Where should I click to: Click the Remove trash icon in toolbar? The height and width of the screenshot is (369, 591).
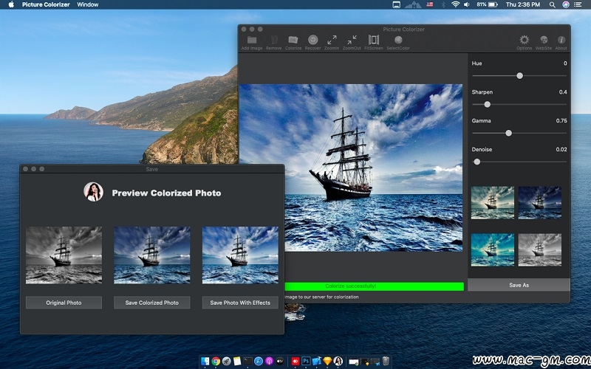click(274, 40)
